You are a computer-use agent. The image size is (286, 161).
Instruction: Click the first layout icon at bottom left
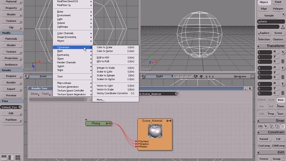pos(4,157)
